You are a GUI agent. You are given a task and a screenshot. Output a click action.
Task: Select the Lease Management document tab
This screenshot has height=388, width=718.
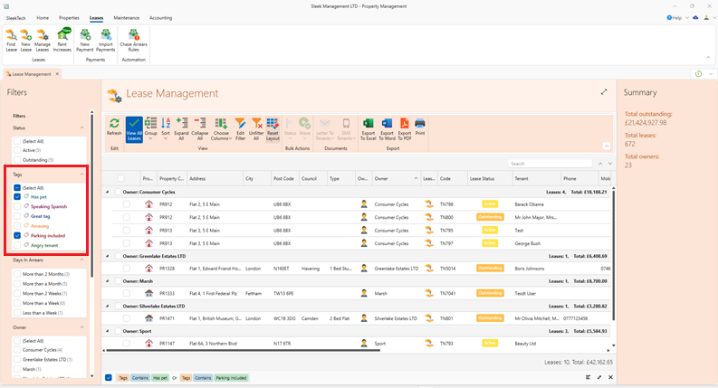click(32, 73)
